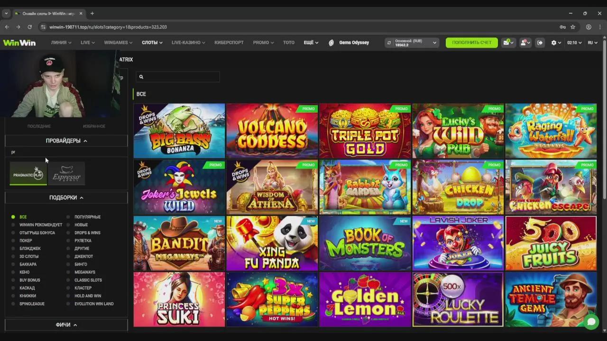View site information icon in address bar
Viewport: 607px width, 341px height.
43,27
